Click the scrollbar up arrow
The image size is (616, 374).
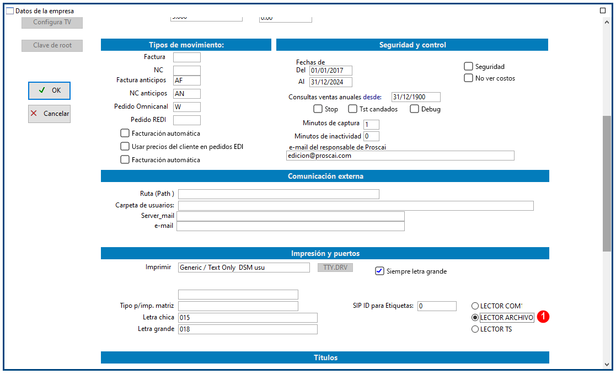click(x=607, y=23)
